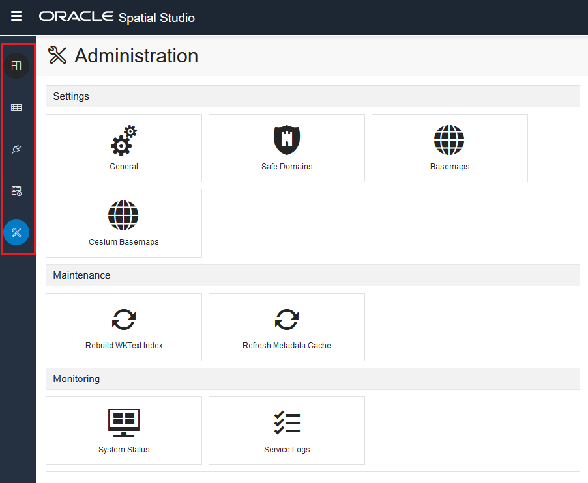
Task: Open Service Logs checklist icon
Action: (x=287, y=423)
